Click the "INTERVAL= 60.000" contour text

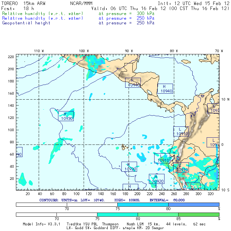coord(167,200)
